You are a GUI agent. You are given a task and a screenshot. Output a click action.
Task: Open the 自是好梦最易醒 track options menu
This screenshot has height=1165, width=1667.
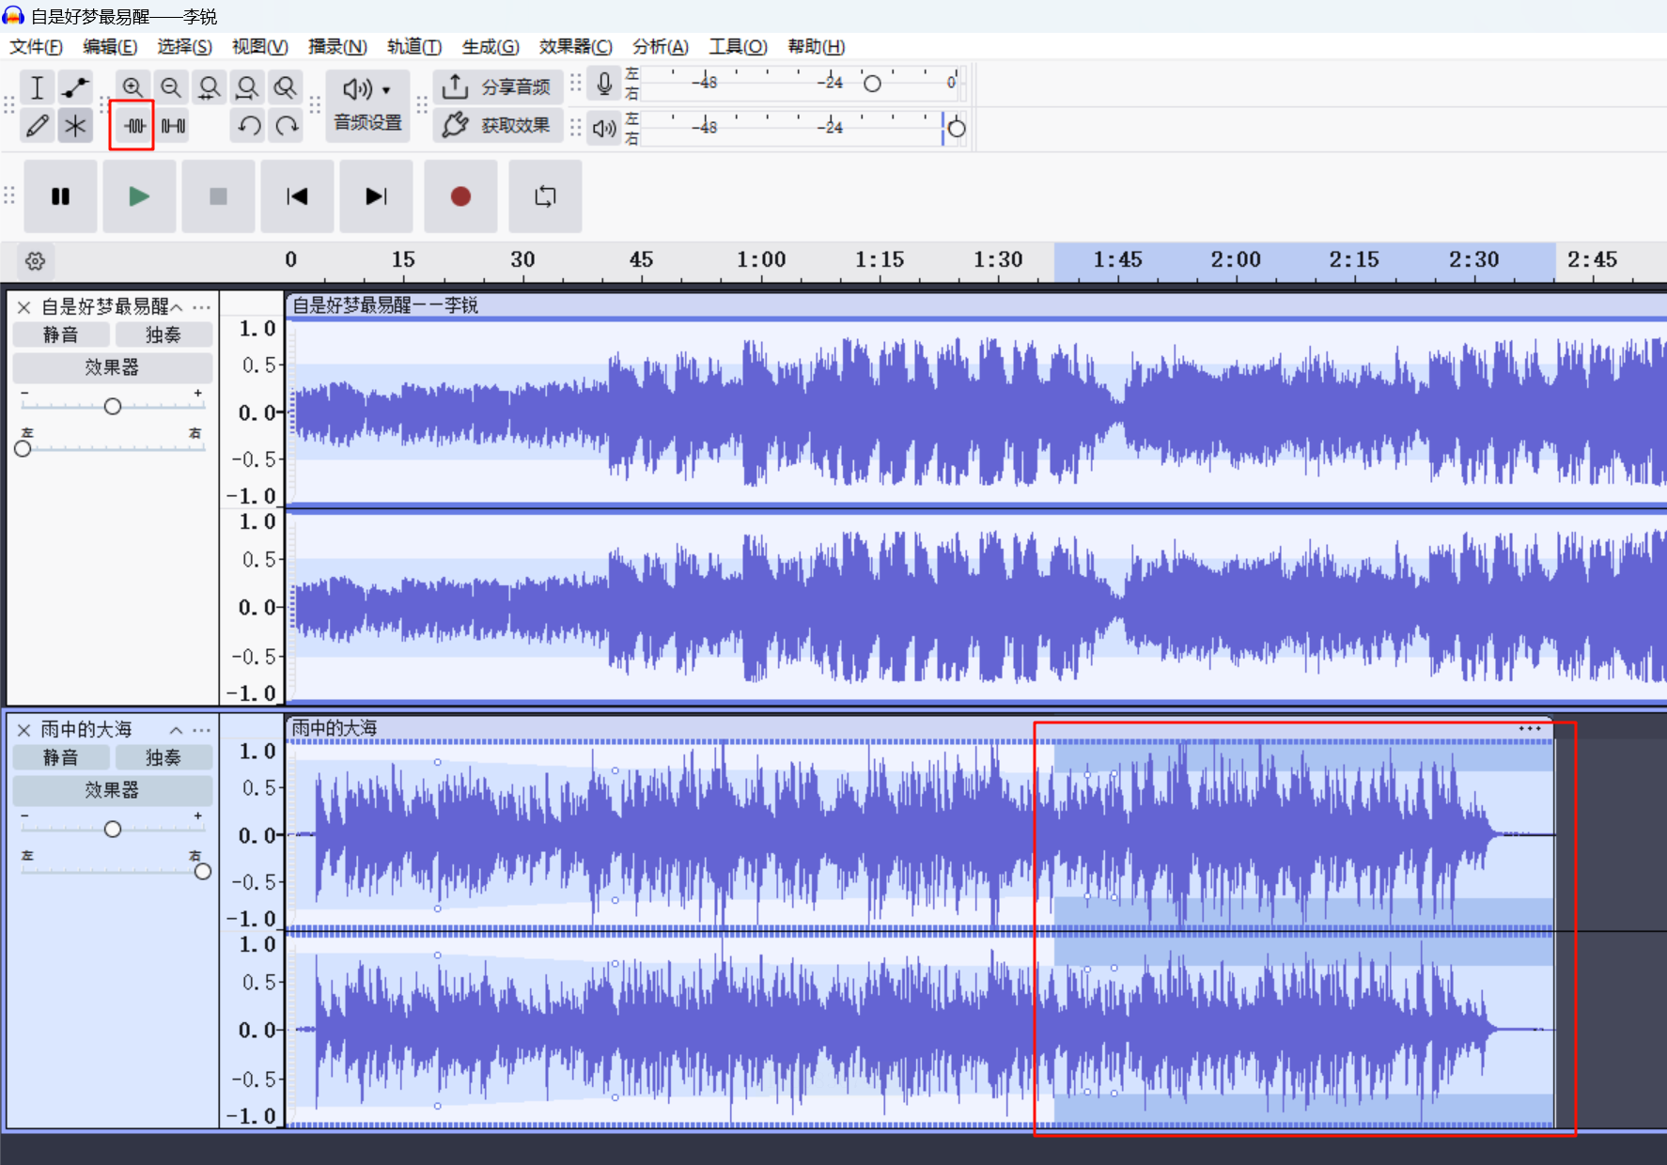point(201,307)
